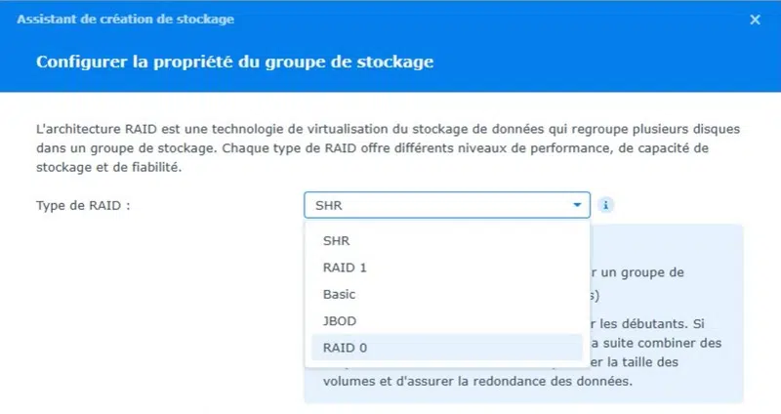Pick the Basic RAID type option
This screenshot has height=414, width=781.
[339, 294]
